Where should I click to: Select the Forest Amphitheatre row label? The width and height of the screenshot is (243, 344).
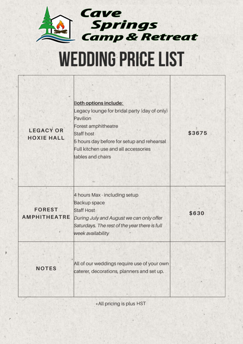click(46, 213)
